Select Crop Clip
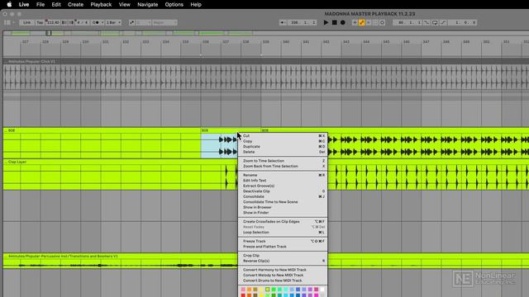 point(283,256)
